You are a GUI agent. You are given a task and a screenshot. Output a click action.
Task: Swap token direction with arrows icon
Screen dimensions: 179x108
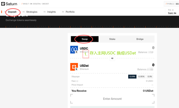tap(112, 58)
